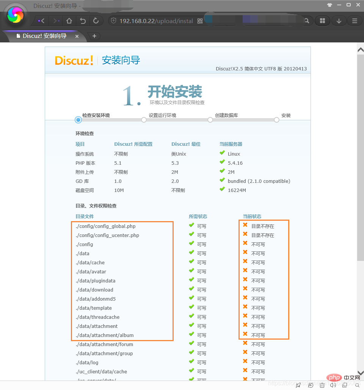Image resolution: width=364 pixels, height=390 pixels.
Task: Click the vertical scrollbar thumb
Action: 361,158
